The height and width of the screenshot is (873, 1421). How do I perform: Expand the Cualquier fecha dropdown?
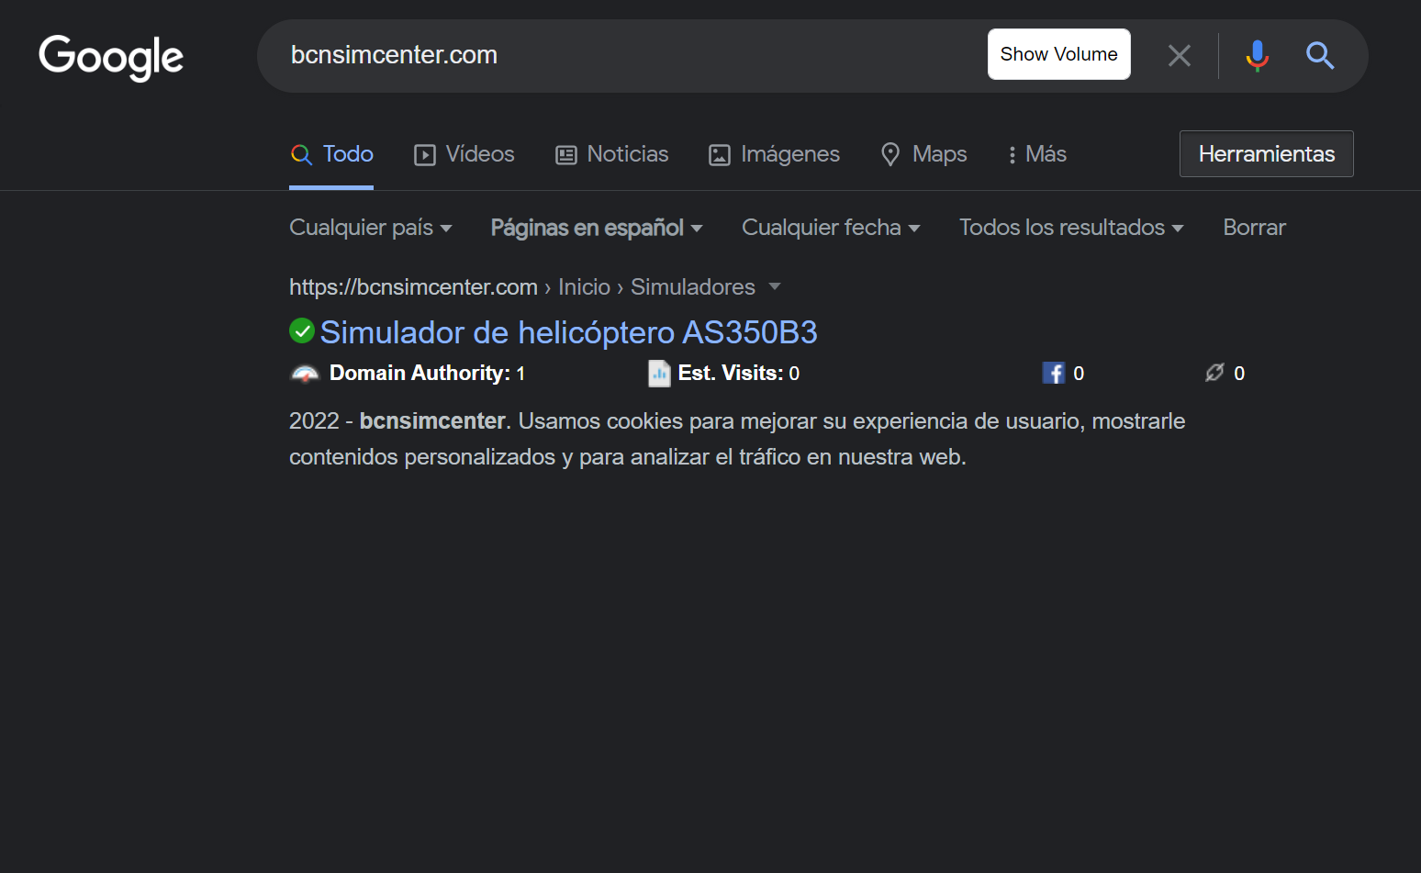[831, 228]
